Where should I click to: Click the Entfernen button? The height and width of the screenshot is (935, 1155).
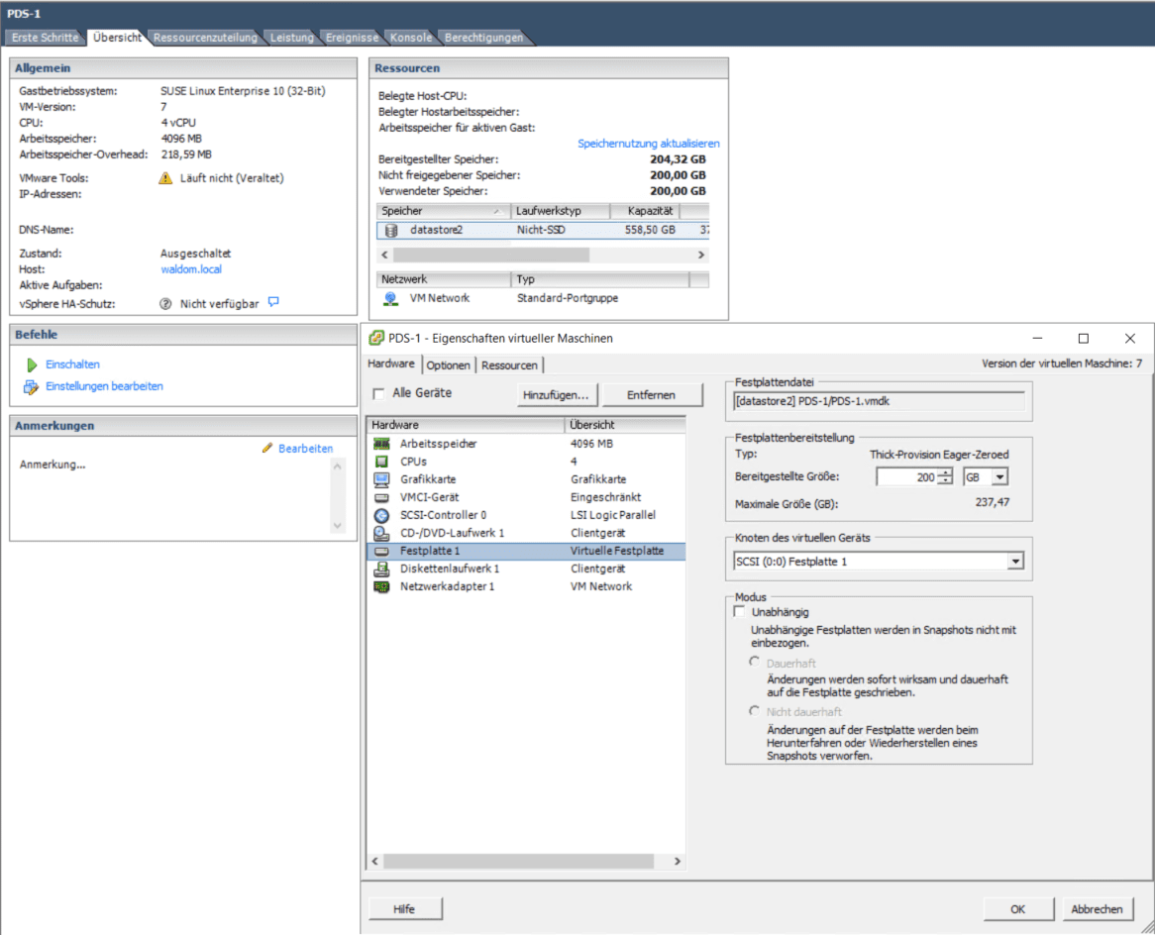(x=651, y=395)
